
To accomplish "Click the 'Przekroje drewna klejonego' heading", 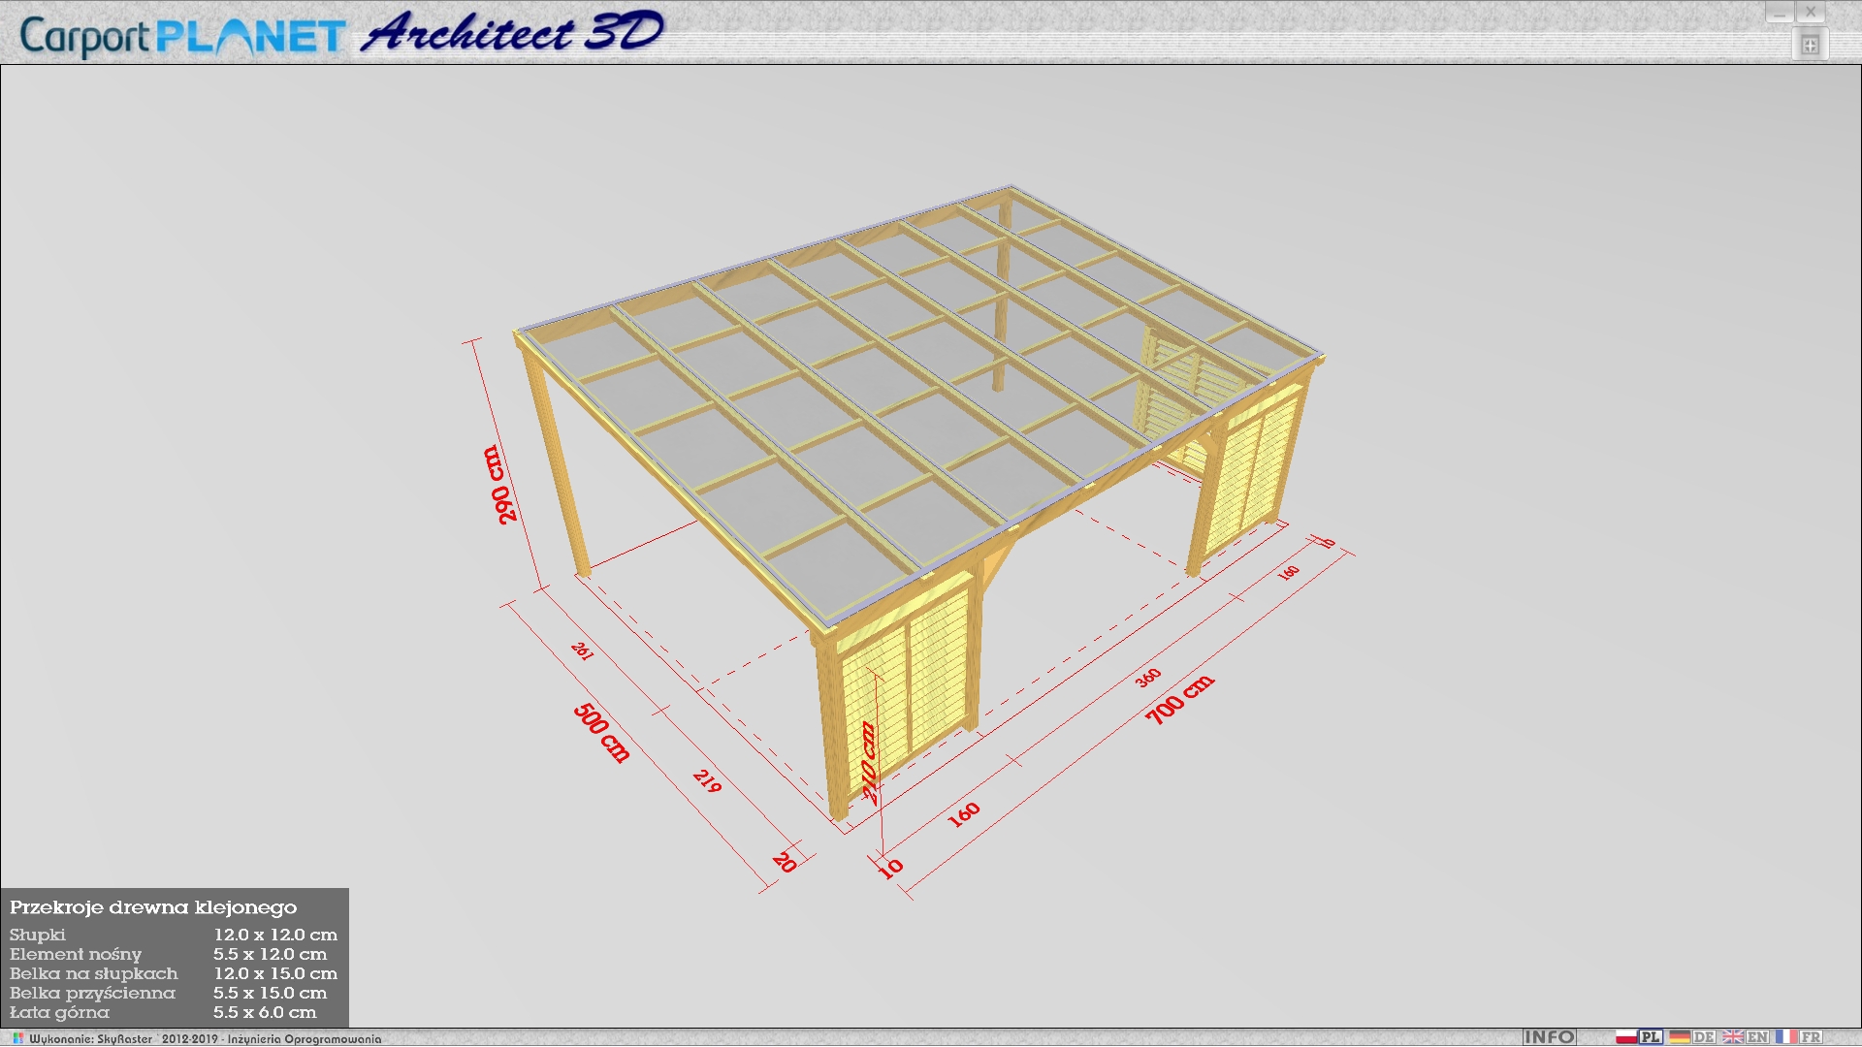I will [153, 908].
